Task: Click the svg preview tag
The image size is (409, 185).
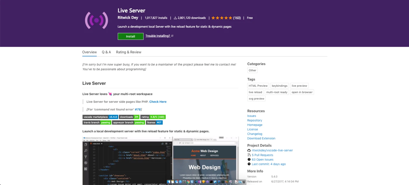Action: pos(257,99)
